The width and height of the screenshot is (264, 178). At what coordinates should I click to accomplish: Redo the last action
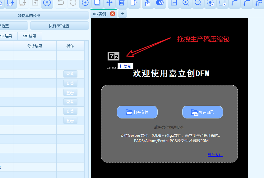(x=73, y=3)
